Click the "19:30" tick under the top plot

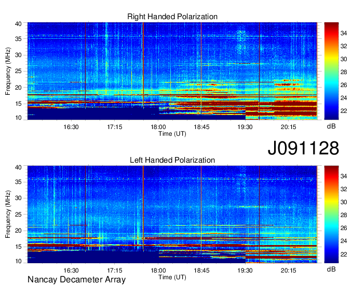(x=245, y=127)
